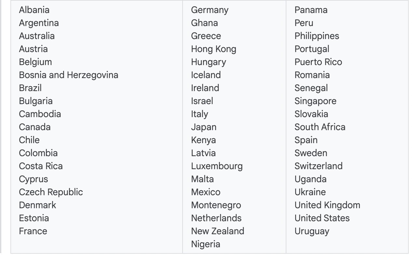Select Germany at top of second column
The width and height of the screenshot is (412, 257).
[210, 10]
